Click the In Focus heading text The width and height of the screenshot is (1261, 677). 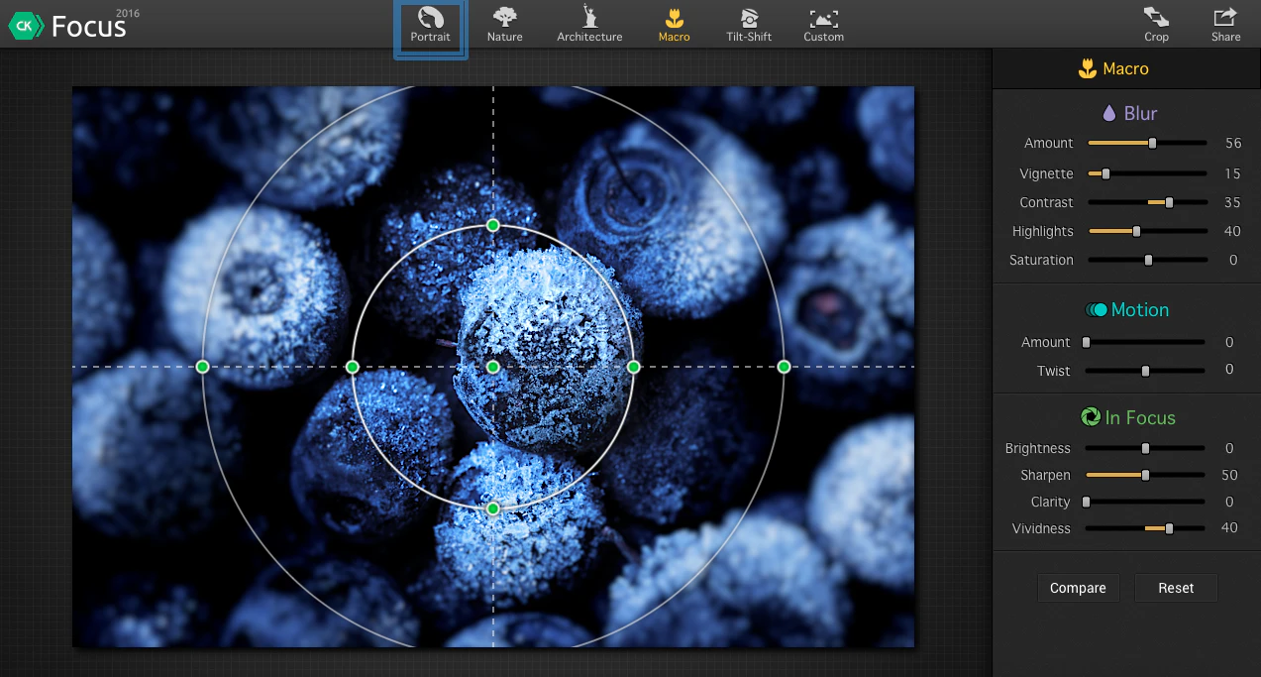(x=1140, y=417)
